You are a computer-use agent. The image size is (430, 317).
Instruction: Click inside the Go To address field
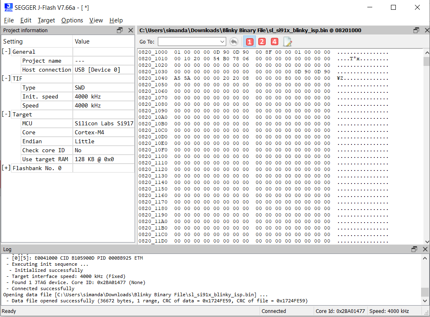pyautogui.click(x=189, y=42)
